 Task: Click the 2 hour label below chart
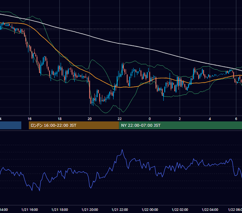(x=180, y=119)
